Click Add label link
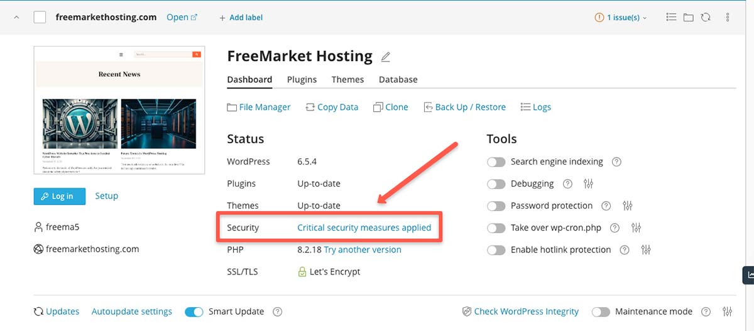The image size is (754, 331). pyautogui.click(x=241, y=18)
